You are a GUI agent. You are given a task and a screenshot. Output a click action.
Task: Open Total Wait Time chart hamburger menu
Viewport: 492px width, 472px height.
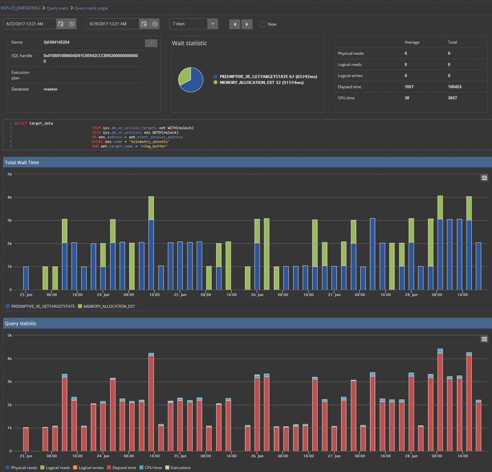coord(484,178)
